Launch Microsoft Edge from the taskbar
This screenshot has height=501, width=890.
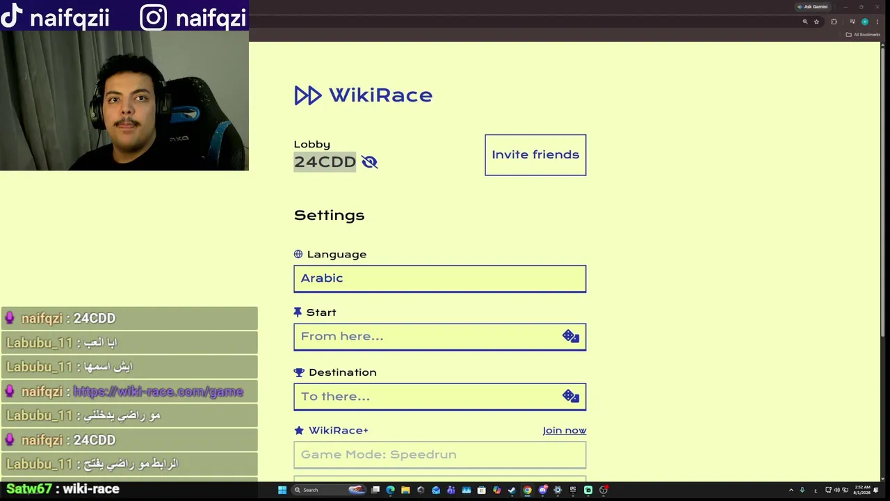(390, 490)
